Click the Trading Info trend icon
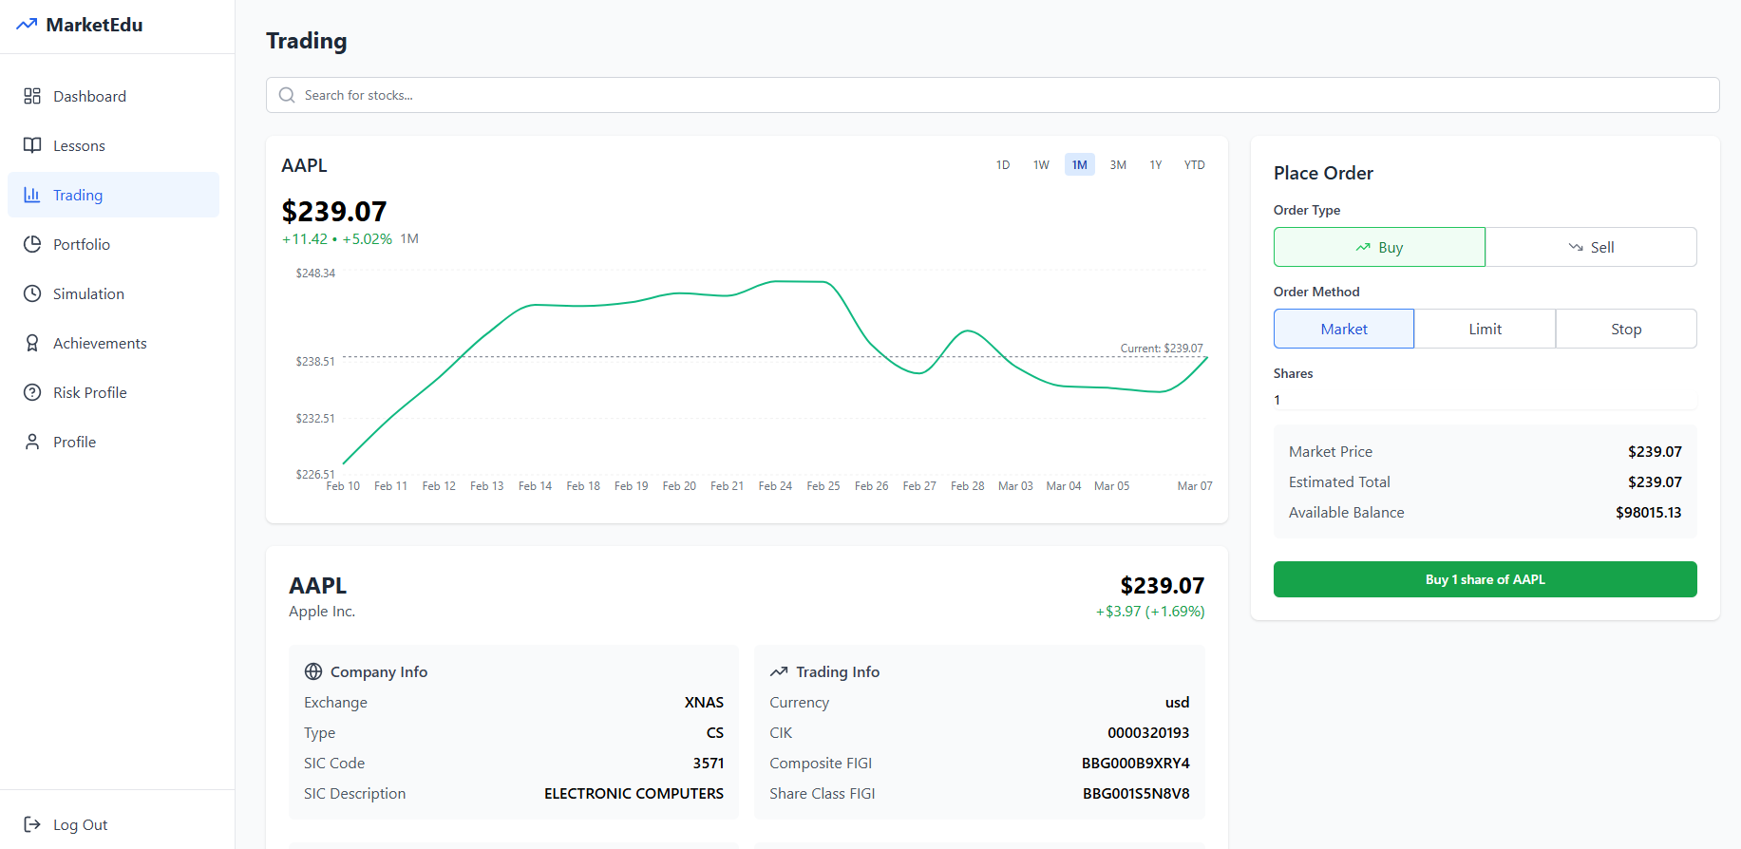The image size is (1741, 849). coord(779,671)
